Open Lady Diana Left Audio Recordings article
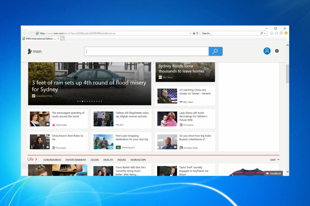Screen dimensions: 310x206 click(193, 116)
